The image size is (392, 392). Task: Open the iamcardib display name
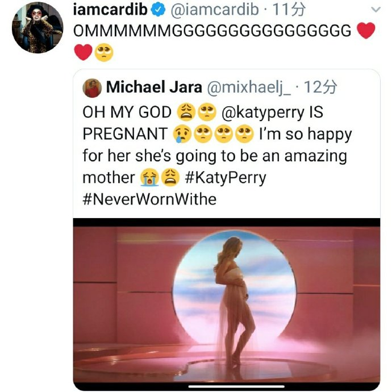point(111,10)
